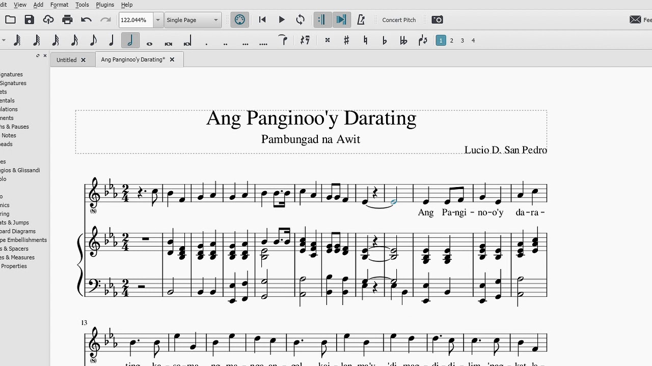Screen dimensions: 652x366
Task: Open the Plugins menu
Action: tap(105, 5)
